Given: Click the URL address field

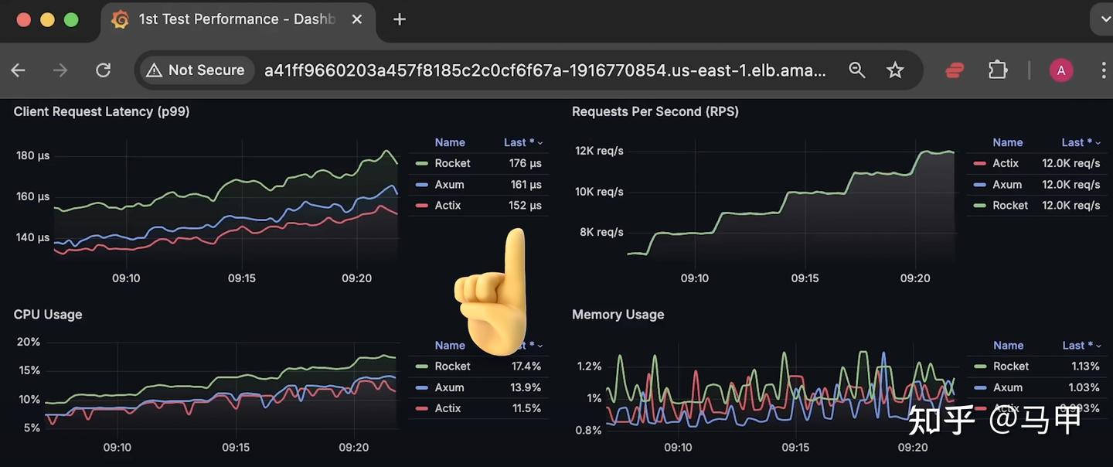Looking at the screenshot, I should pyautogui.click(x=545, y=70).
